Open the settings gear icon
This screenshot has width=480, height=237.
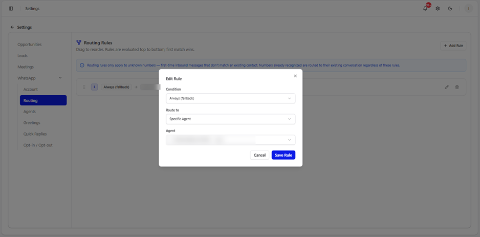click(438, 9)
